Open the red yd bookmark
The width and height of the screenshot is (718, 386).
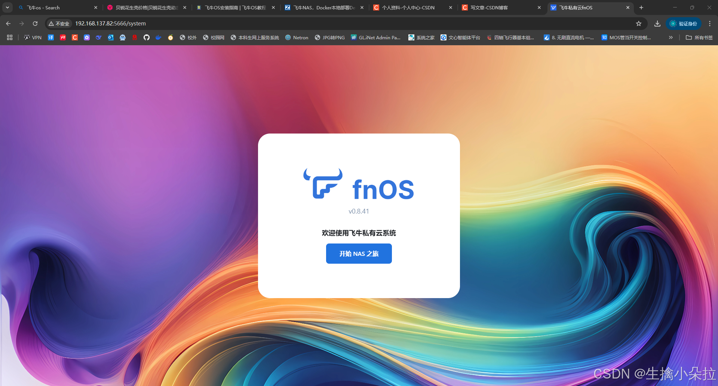pyautogui.click(x=63, y=37)
